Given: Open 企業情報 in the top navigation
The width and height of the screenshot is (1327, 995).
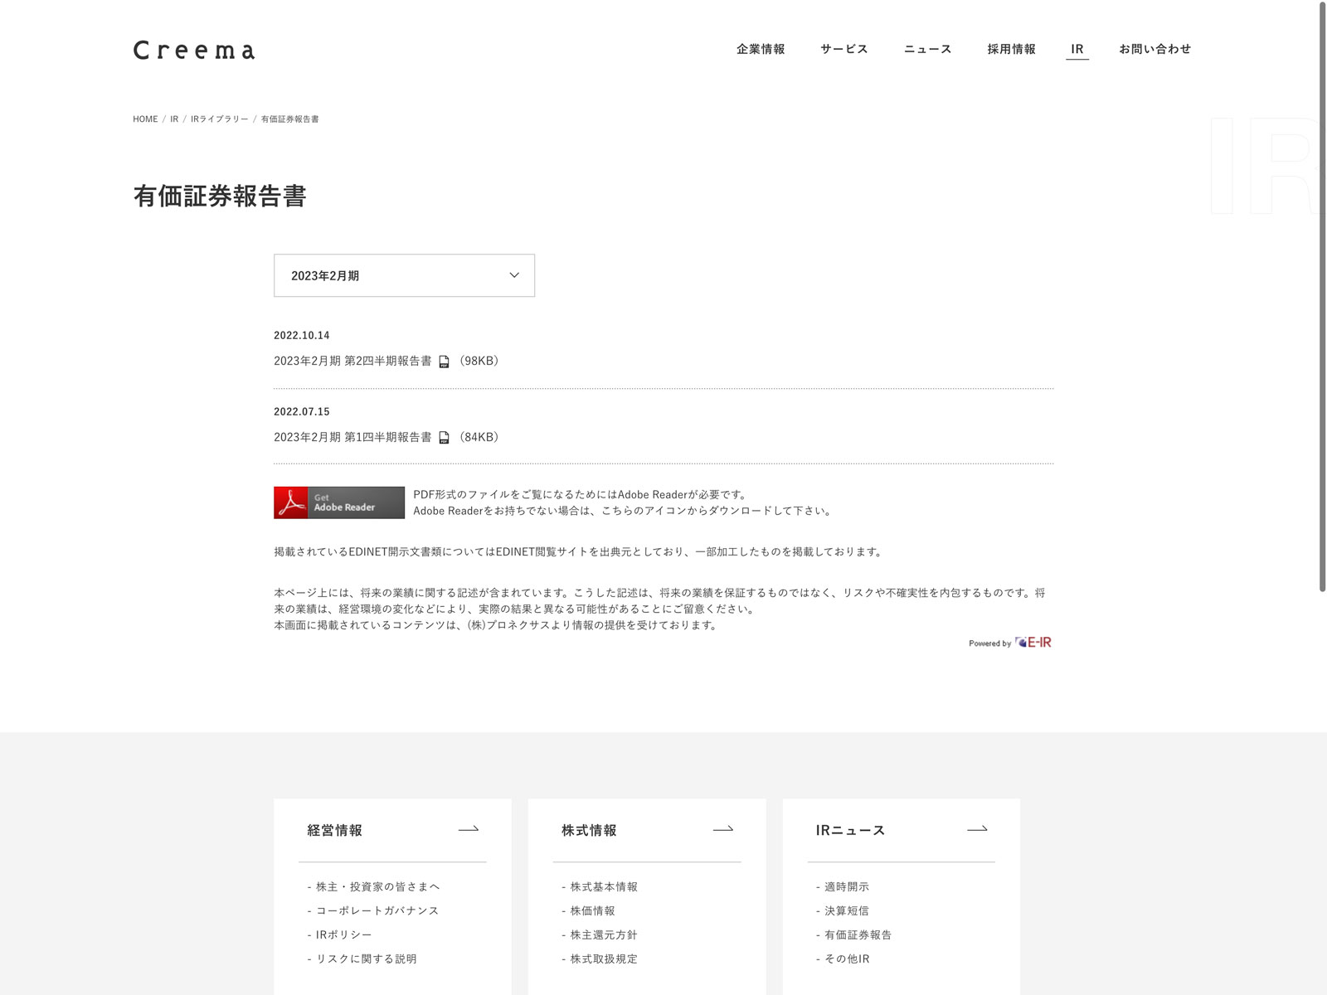Looking at the screenshot, I should [761, 49].
